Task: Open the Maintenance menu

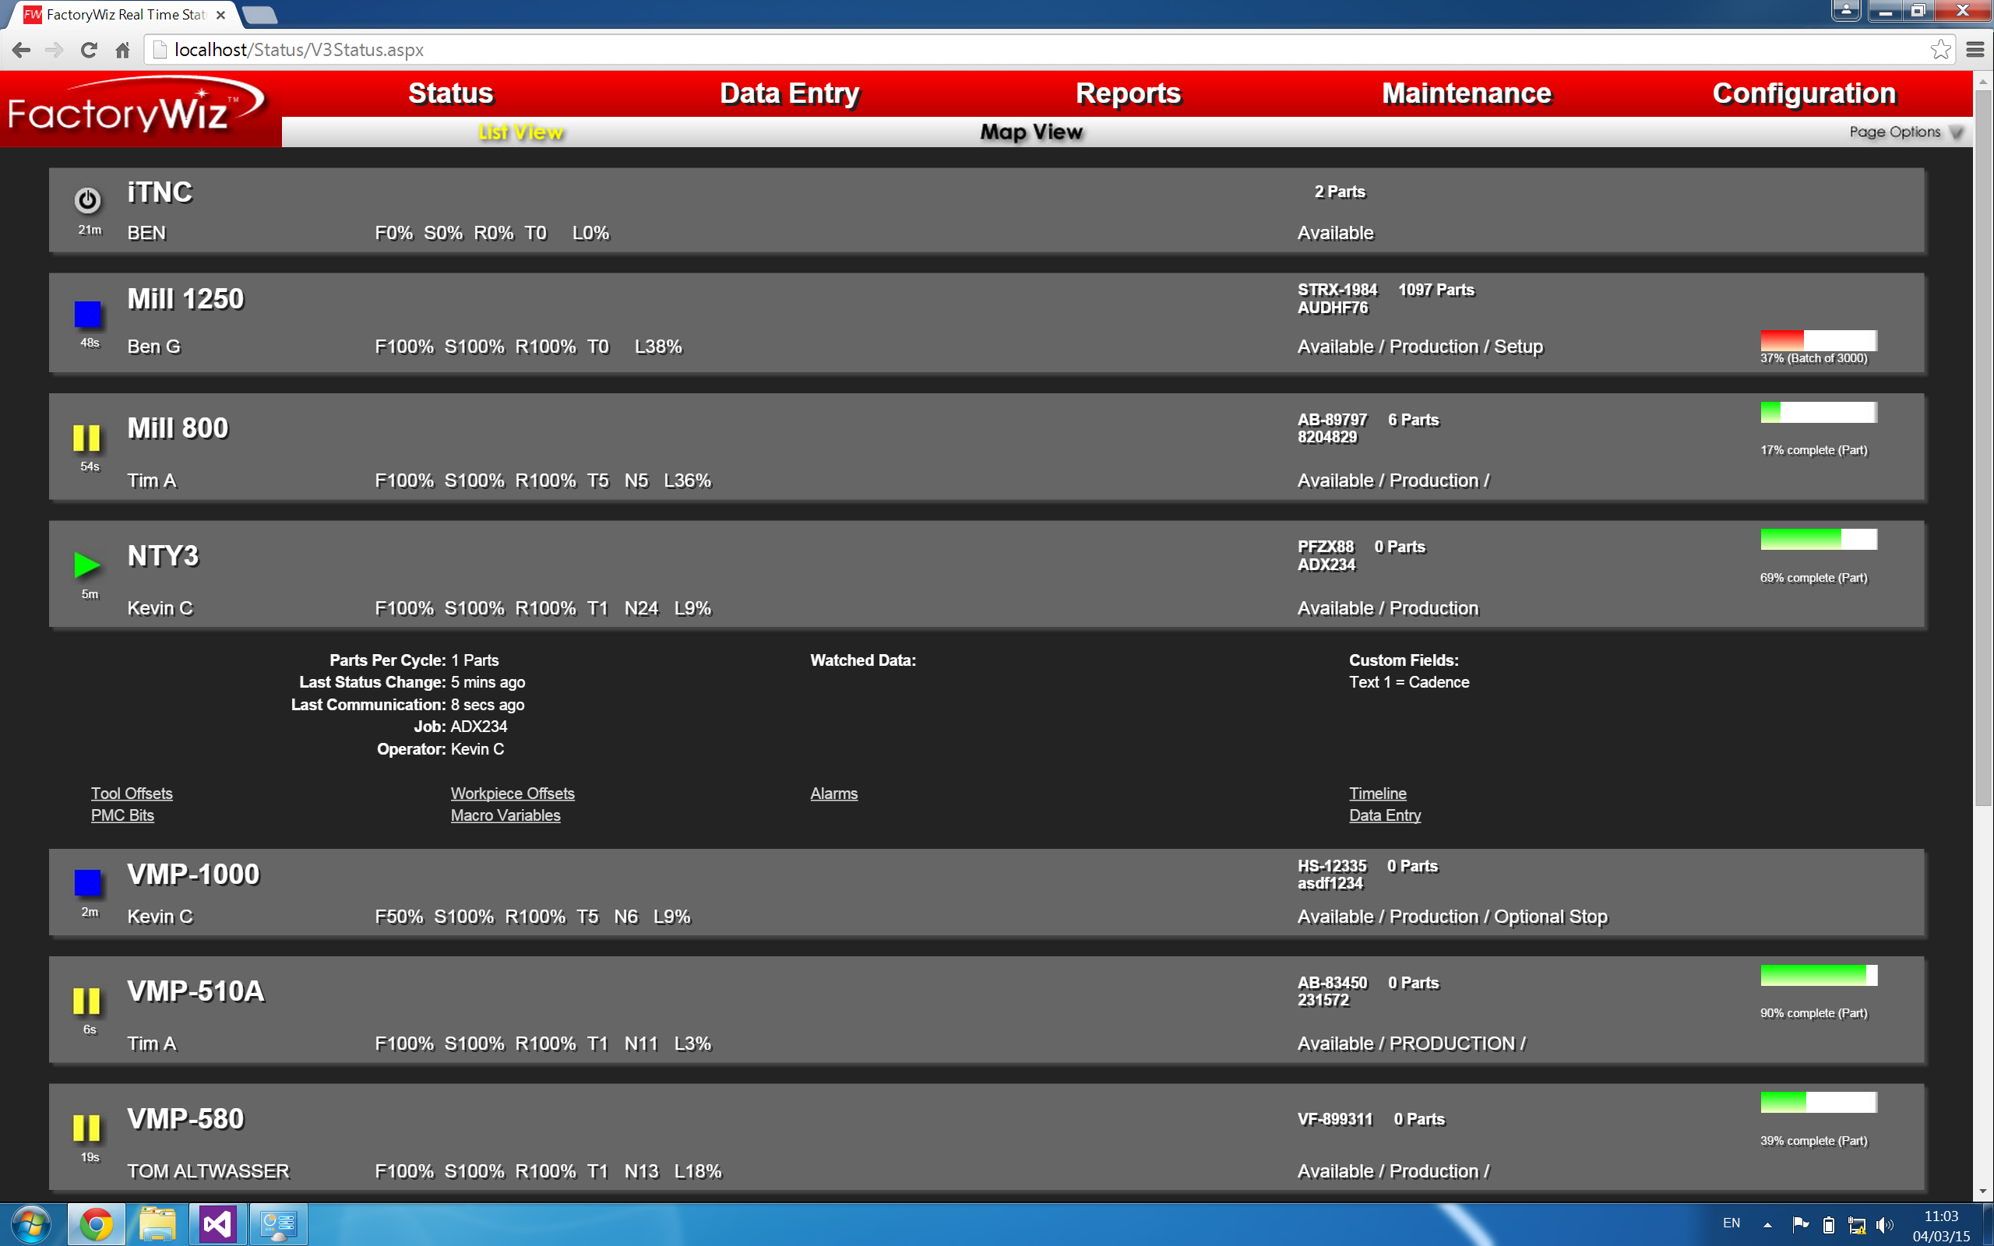Action: pos(1467,93)
